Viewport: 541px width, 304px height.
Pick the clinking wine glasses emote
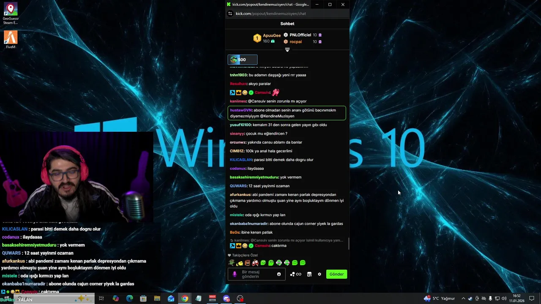coord(255,263)
